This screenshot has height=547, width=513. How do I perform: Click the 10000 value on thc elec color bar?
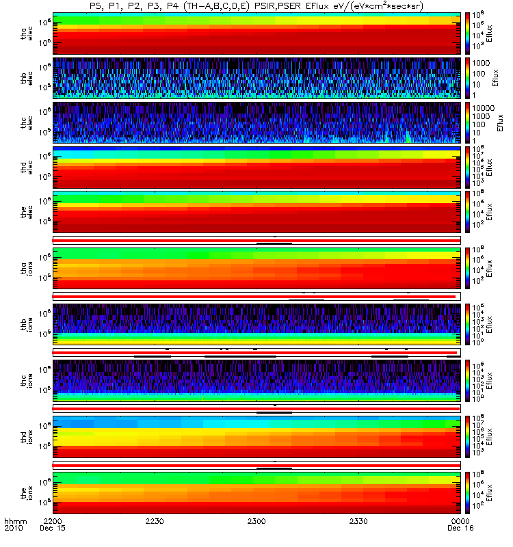click(x=484, y=109)
